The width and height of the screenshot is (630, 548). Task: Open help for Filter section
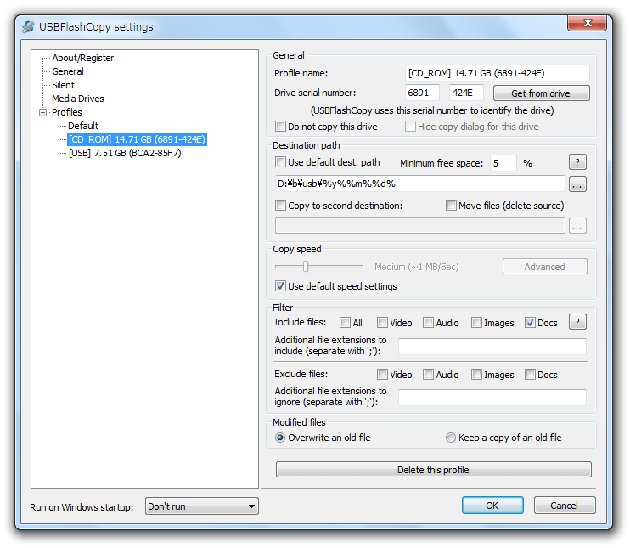(x=577, y=322)
